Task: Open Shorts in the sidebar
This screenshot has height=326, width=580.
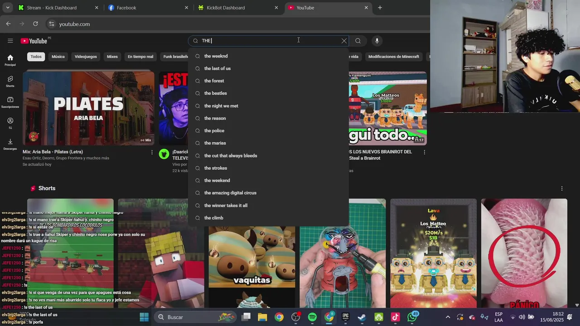Action: coord(10,81)
